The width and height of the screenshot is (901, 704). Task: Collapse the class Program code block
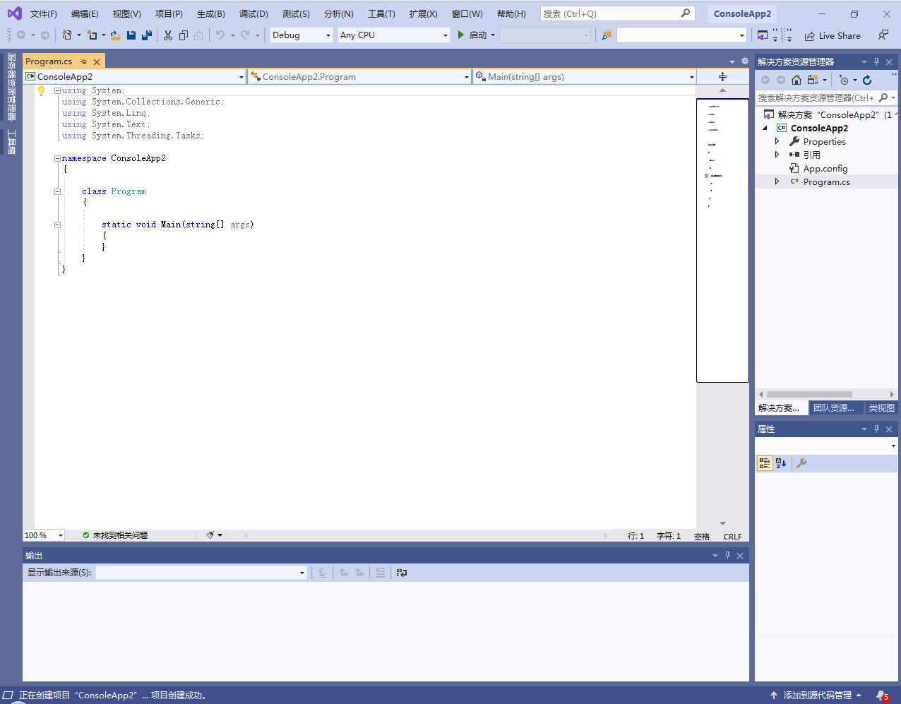click(x=57, y=191)
